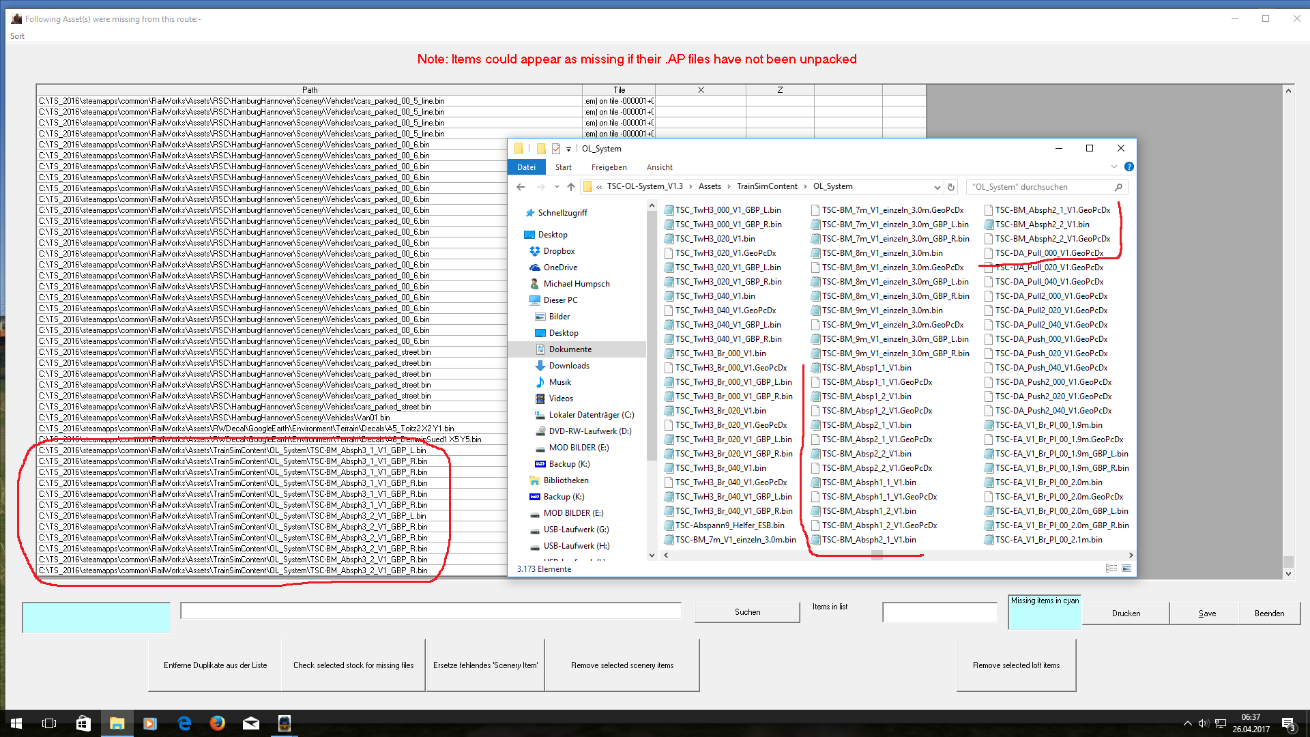Open the Sort menu
Viewport: 1310px width, 737px height.
(x=17, y=36)
